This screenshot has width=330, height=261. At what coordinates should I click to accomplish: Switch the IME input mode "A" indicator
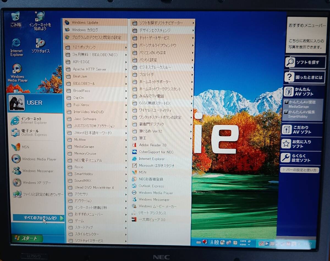click(212, 242)
